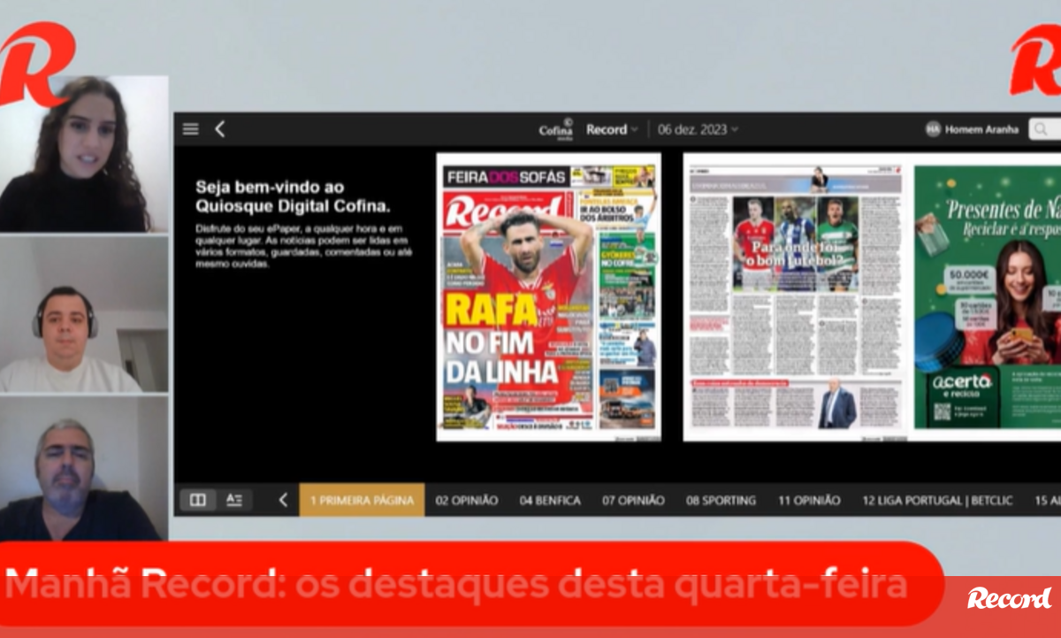Expand the Record publication dropdown
Viewport: 1061px width, 638px height.
pyautogui.click(x=611, y=129)
